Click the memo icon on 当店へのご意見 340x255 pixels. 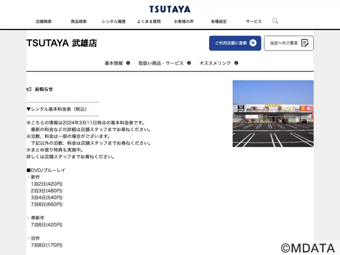click(305, 43)
